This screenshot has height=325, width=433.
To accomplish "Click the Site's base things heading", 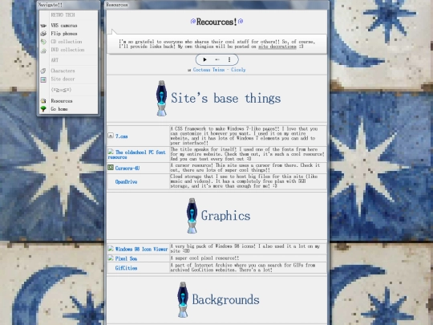I will 226,99.
